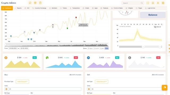Click the search magnifier icon
This screenshot has height=95, width=170.
click(x=142, y=3)
